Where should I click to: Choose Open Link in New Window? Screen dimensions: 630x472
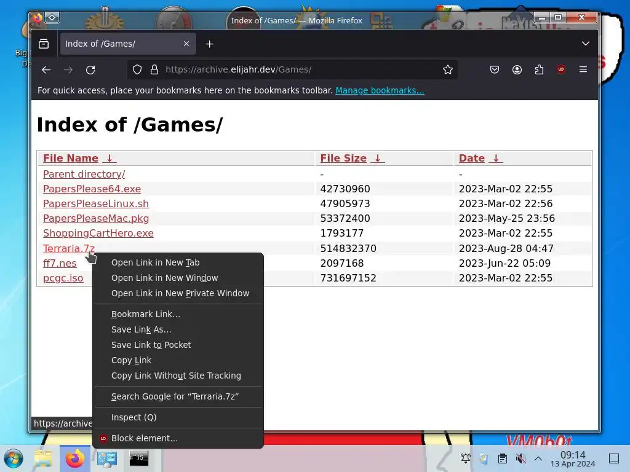point(178,278)
